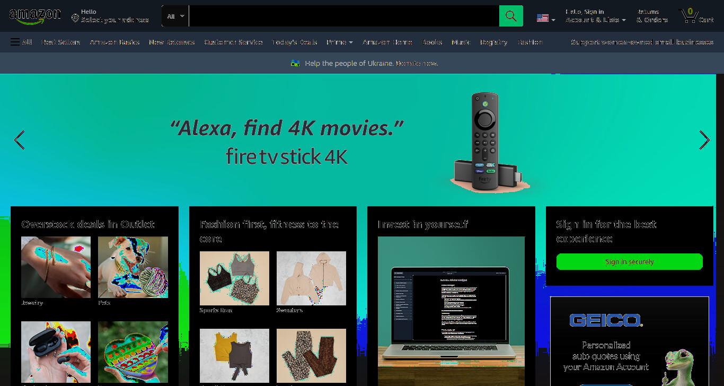Open the leopard leggings thumbnail

(x=311, y=356)
